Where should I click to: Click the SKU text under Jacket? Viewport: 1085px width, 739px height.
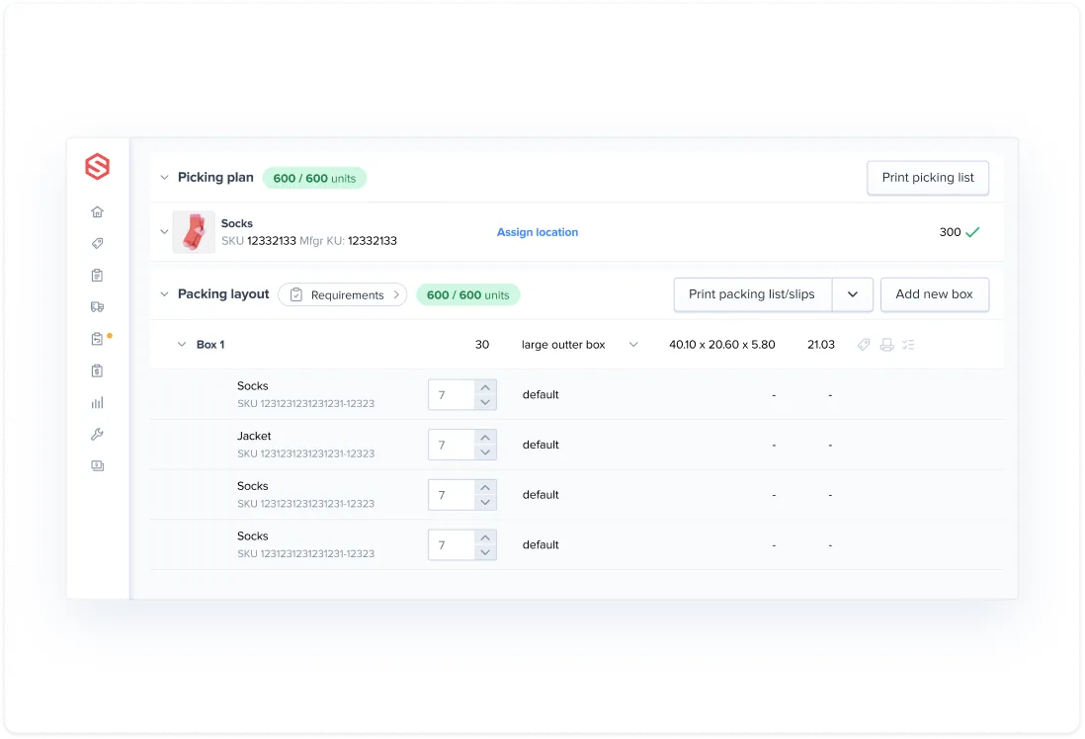click(306, 453)
